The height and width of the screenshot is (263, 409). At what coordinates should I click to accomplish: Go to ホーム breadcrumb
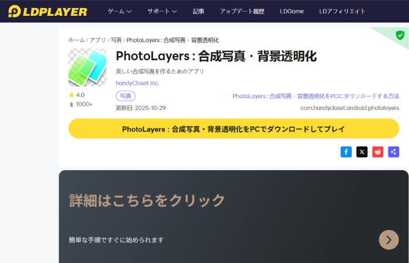(x=76, y=40)
